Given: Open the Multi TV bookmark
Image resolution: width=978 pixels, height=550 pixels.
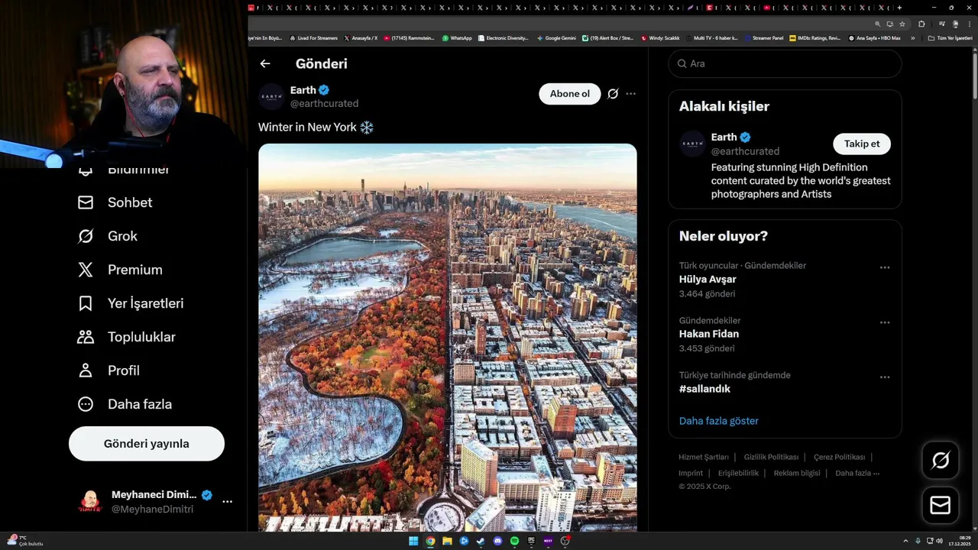Looking at the screenshot, I should [712, 37].
